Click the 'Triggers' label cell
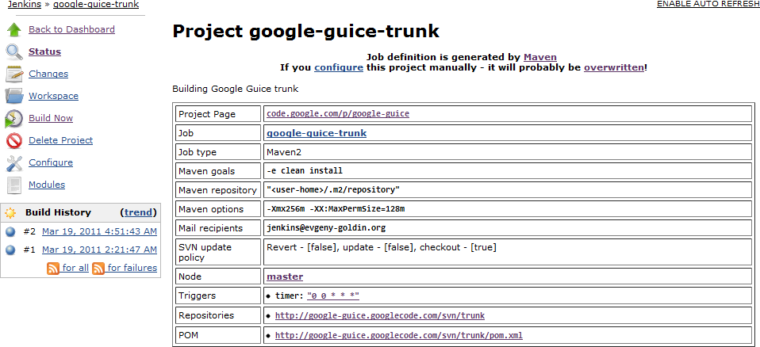 [217, 296]
